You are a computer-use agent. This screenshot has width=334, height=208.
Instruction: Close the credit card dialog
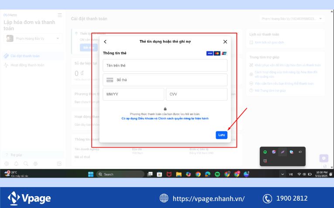click(225, 42)
